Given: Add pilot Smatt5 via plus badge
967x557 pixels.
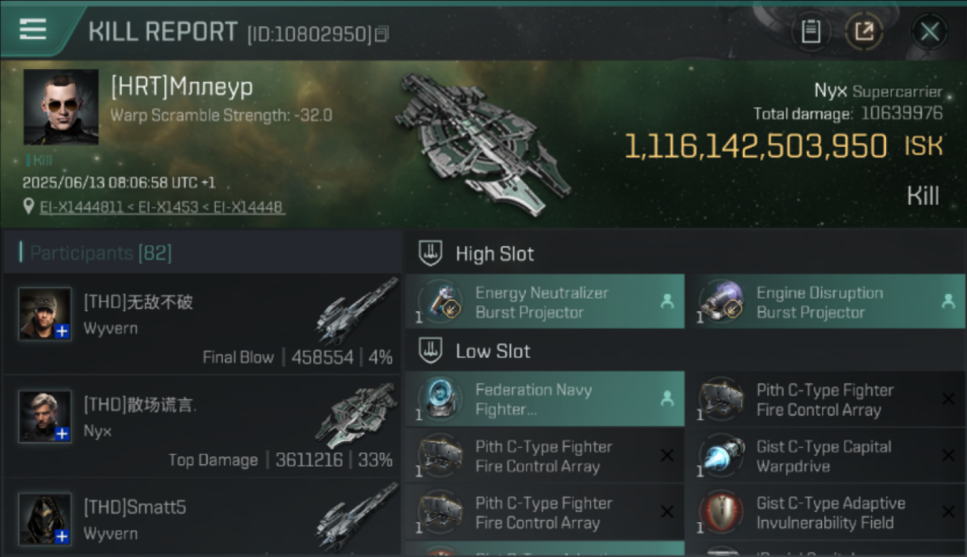Looking at the screenshot, I should 62,536.
